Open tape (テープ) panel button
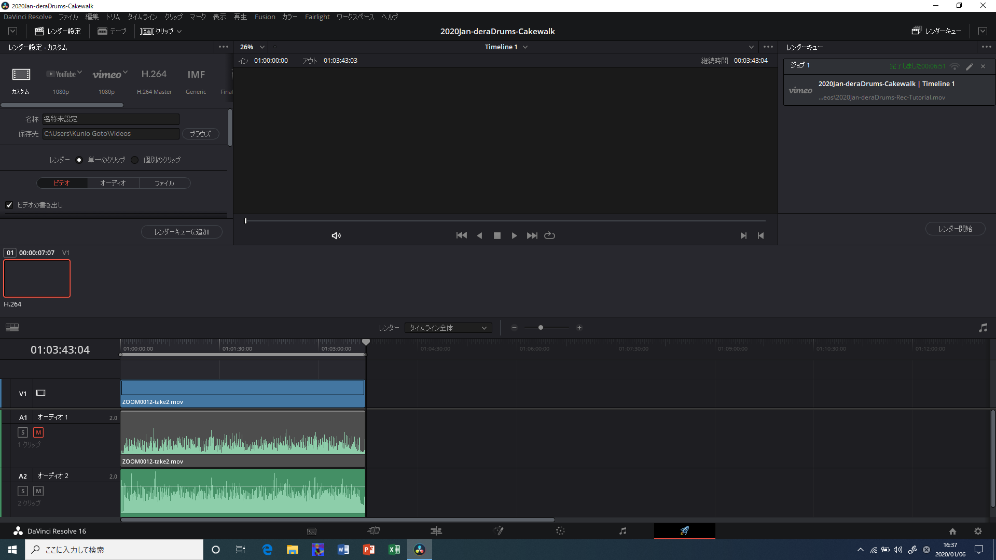The height and width of the screenshot is (560, 996). coord(112,31)
